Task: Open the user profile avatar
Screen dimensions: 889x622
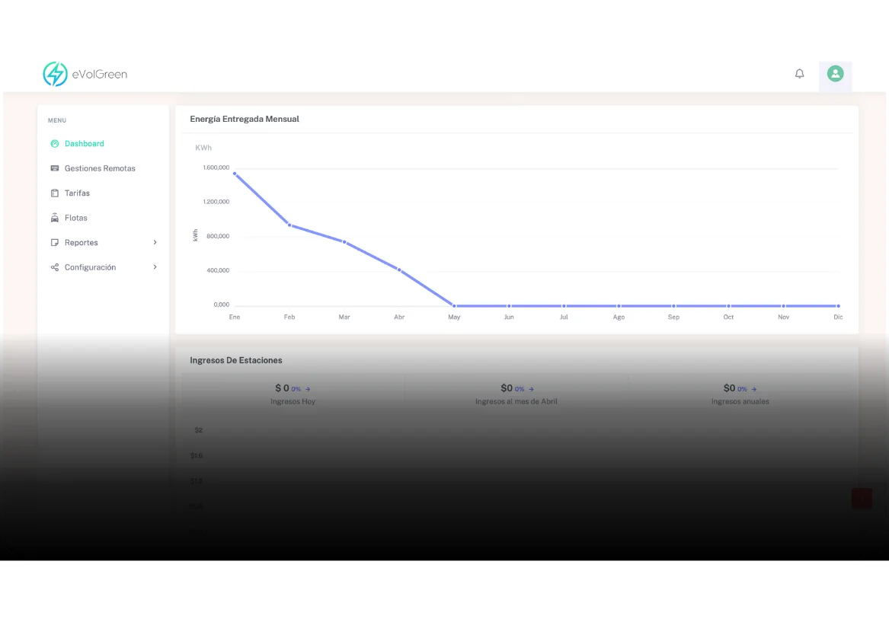Action: [835, 74]
